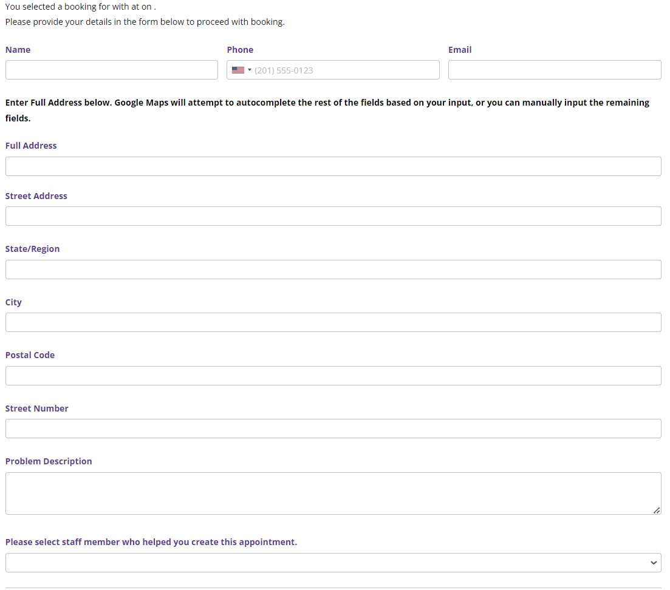
Task: Click the 'Email' field label
Action: 460,50
